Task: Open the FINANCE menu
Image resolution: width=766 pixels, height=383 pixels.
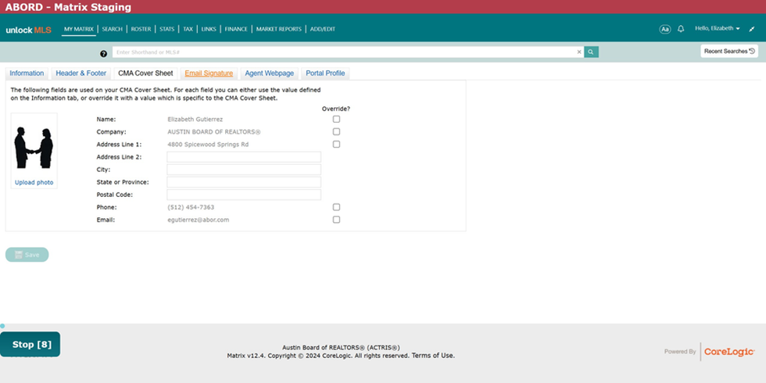Action: [236, 30]
